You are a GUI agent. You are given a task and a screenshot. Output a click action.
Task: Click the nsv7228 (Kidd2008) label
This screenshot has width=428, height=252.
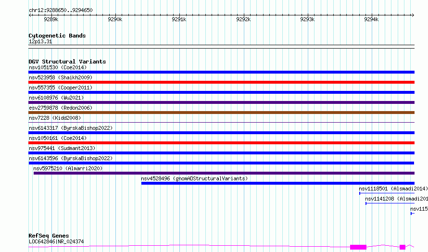click(55, 118)
